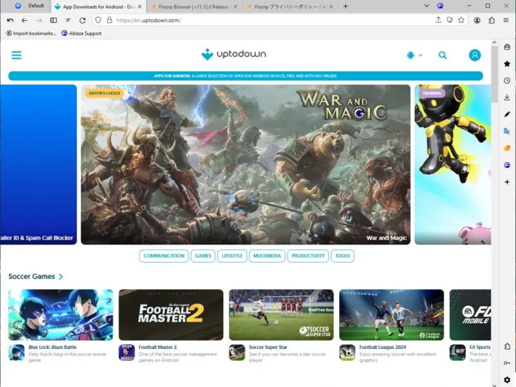The image size is (516, 387).
Task: Open the sidebar downloads panel
Action: pos(507,97)
